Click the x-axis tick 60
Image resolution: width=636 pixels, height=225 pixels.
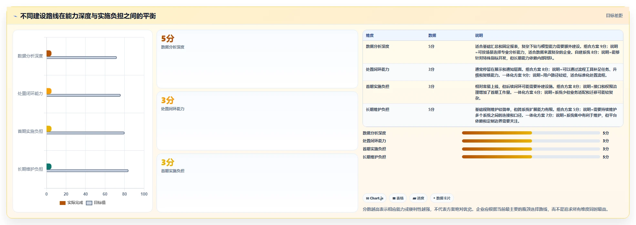pyautogui.click(x=105, y=194)
